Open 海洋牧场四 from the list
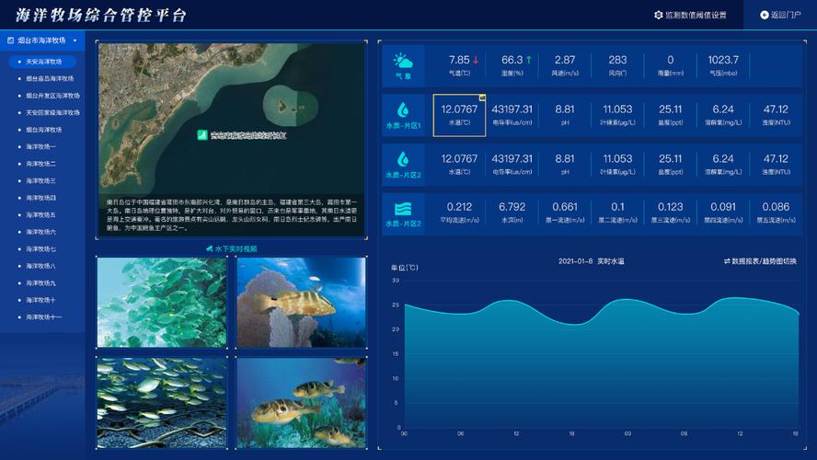This screenshot has height=460, width=817. click(x=40, y=198)
